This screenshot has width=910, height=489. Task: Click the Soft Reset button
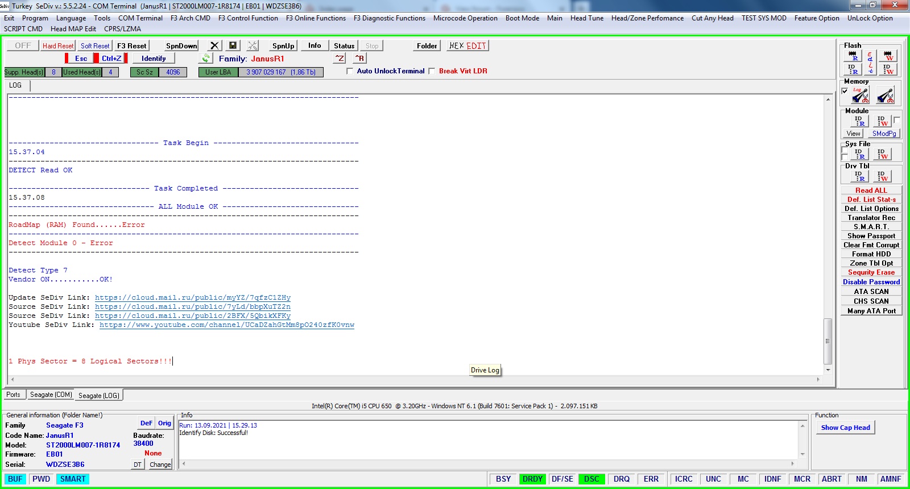point(95,45)
